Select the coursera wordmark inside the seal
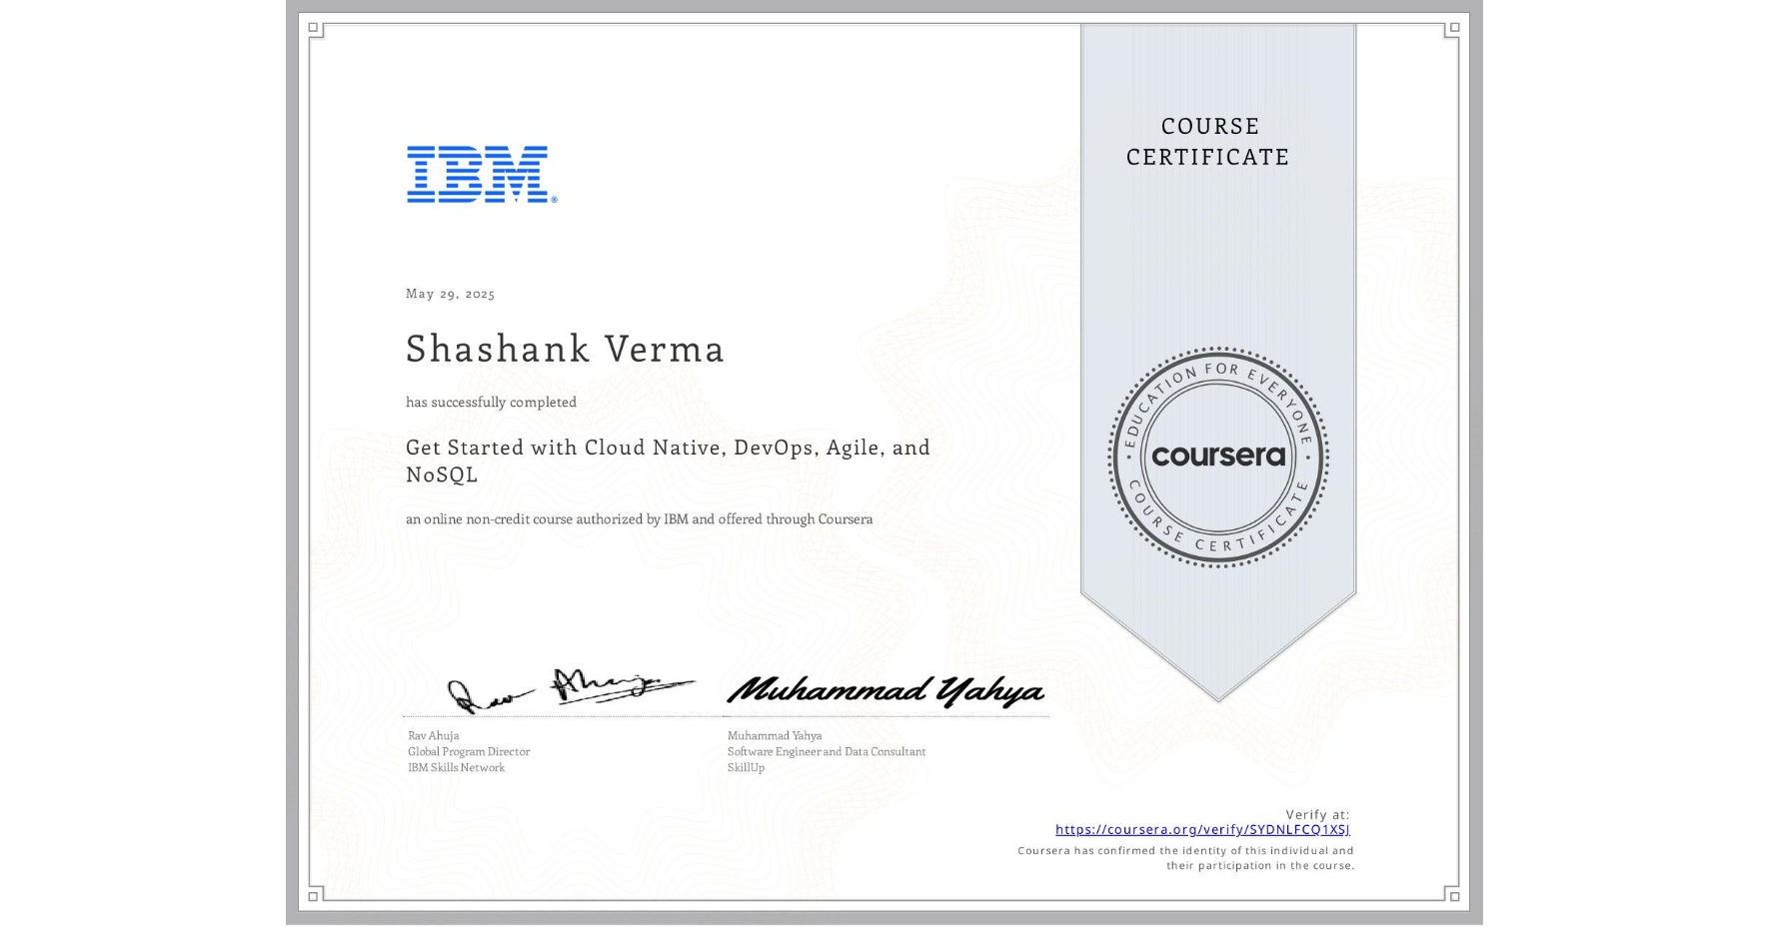The height and width of the screenshot is (927, 1771). coord(1218,457)
